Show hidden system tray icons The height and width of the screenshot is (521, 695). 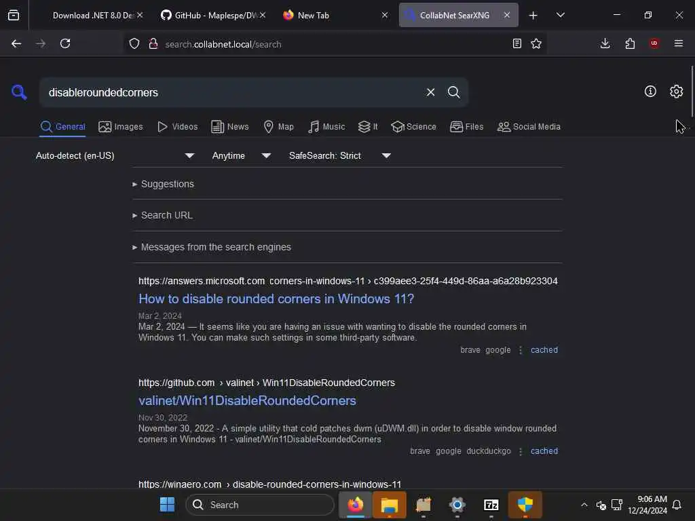click(584, 505)
